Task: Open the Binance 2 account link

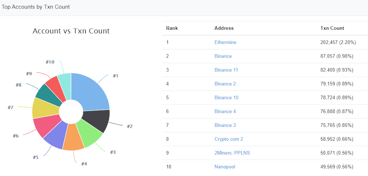Action: [225, 84]
